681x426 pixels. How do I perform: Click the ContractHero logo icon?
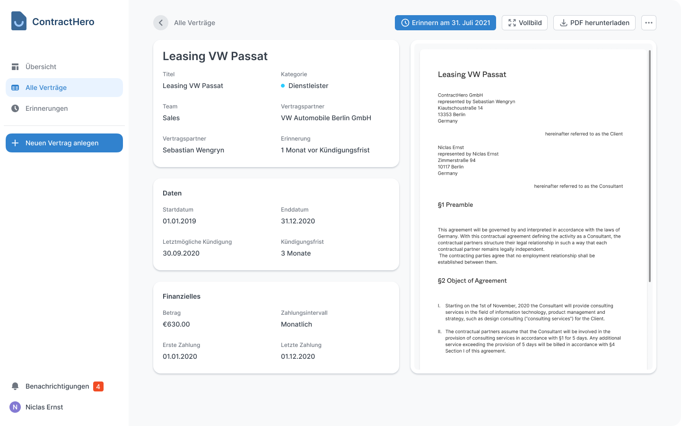(x=19, y=21)
